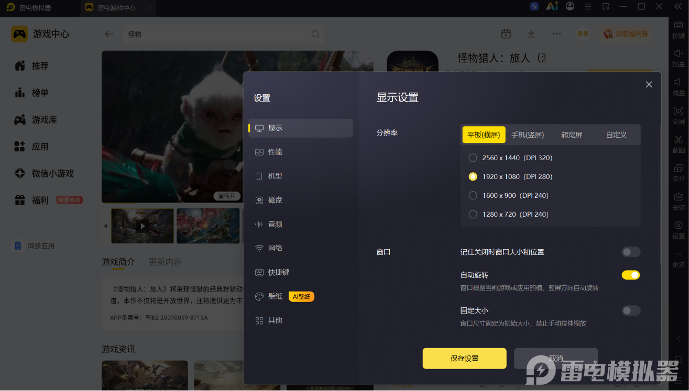Toggle the 固定大小 fixed size switch
Viewport: 689px width, 391px height.
(631, 310)
